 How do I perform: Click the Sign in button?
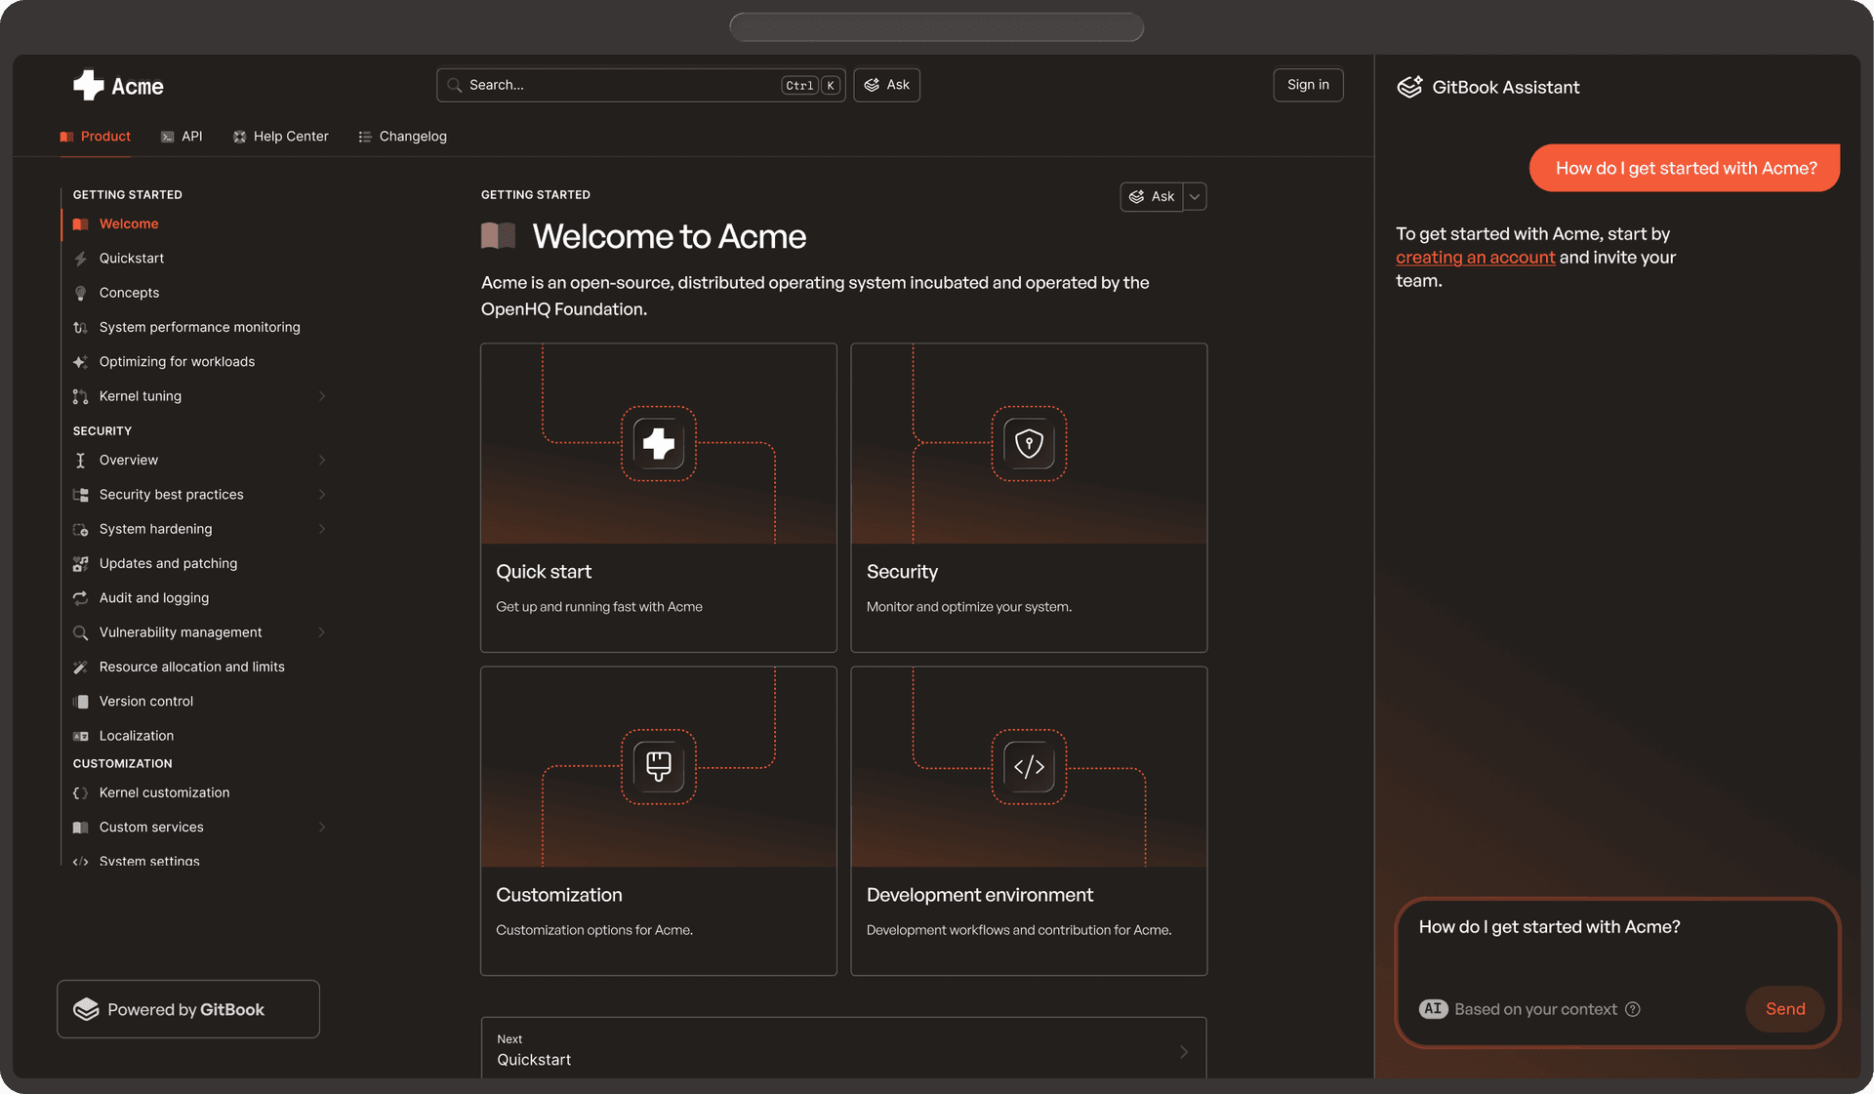[1308, 85]
